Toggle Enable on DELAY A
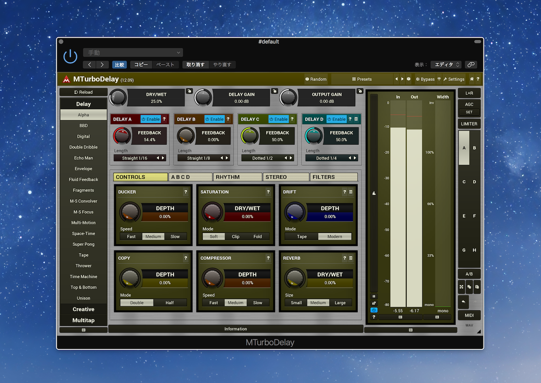Viewport: 541px width, 383px height. (x=151, y=119)
